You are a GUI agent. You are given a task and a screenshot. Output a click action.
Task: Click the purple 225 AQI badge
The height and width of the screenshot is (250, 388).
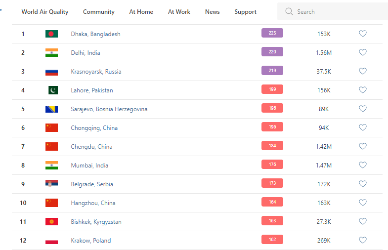point(272,33)
